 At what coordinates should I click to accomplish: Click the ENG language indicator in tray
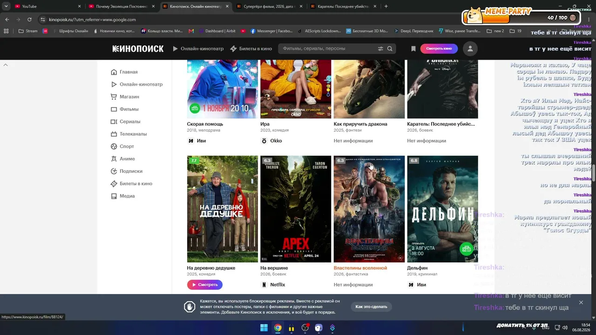(545, 328)
